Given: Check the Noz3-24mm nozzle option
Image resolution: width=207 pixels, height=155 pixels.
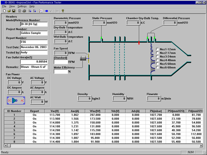Looking at the screenshot, I should (158, 56).
